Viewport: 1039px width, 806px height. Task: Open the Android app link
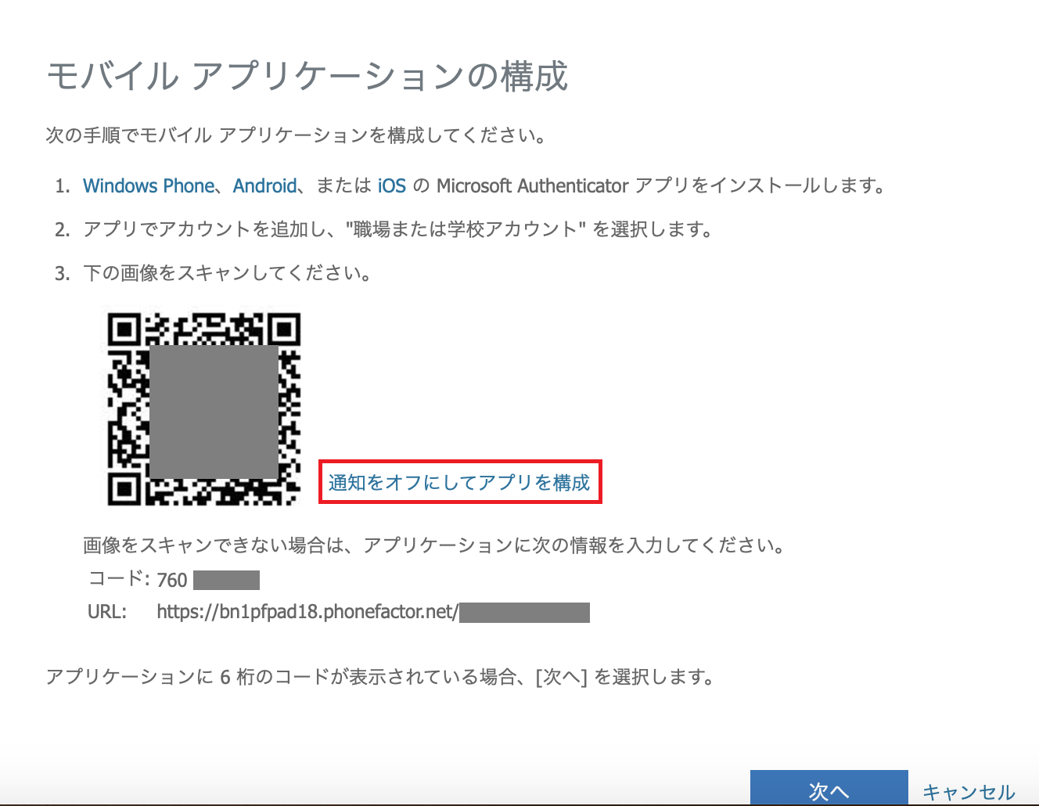pos(265,186)
